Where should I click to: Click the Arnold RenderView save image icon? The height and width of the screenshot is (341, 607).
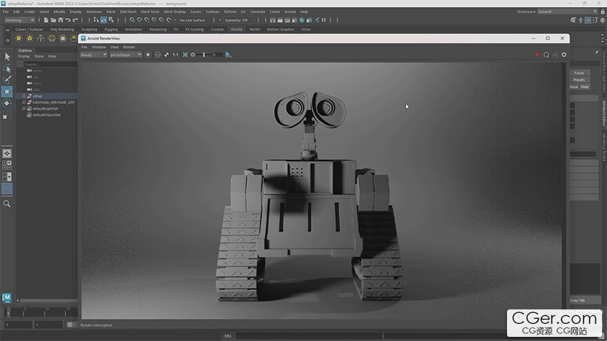coord(228,55)
